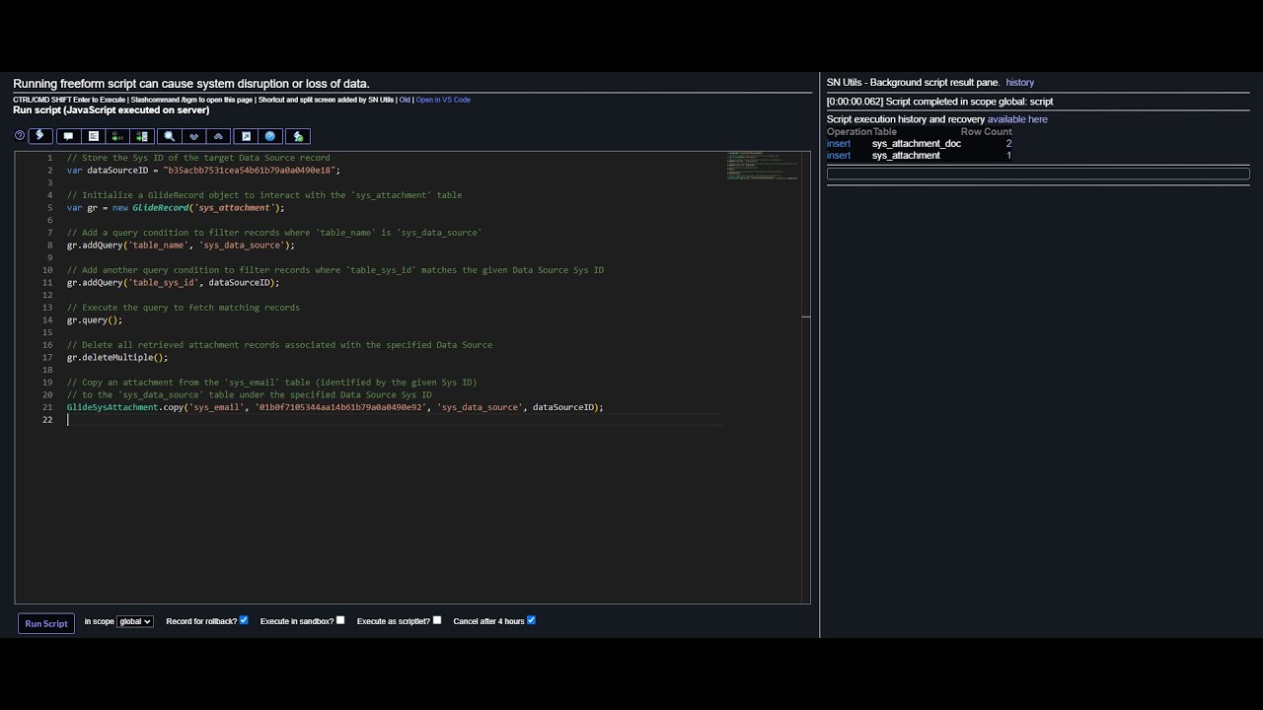1263x710 pixels.
Task: Click the insert link for sys_attachment row
Action: pyautogui.click(x=839, y=156)
